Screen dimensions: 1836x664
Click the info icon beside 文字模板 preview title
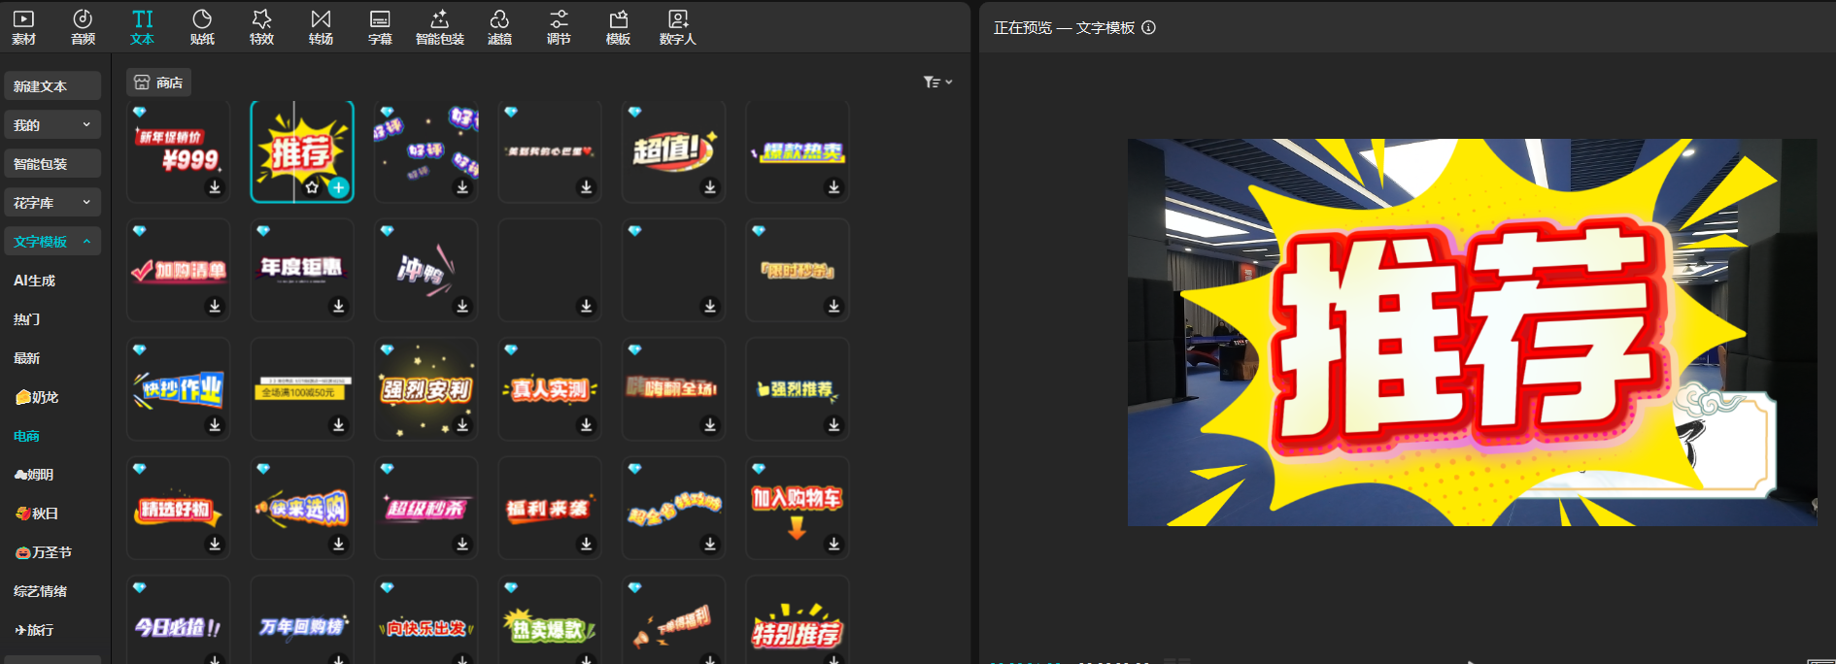(x=1148, y=28)
